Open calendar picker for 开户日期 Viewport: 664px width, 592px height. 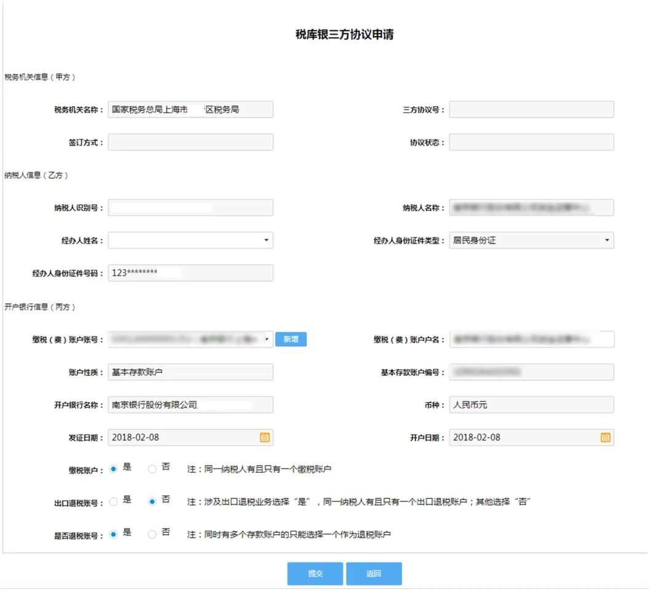point(606,438)
